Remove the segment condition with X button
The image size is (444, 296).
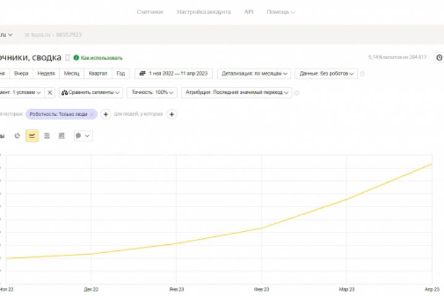point(50,92)
